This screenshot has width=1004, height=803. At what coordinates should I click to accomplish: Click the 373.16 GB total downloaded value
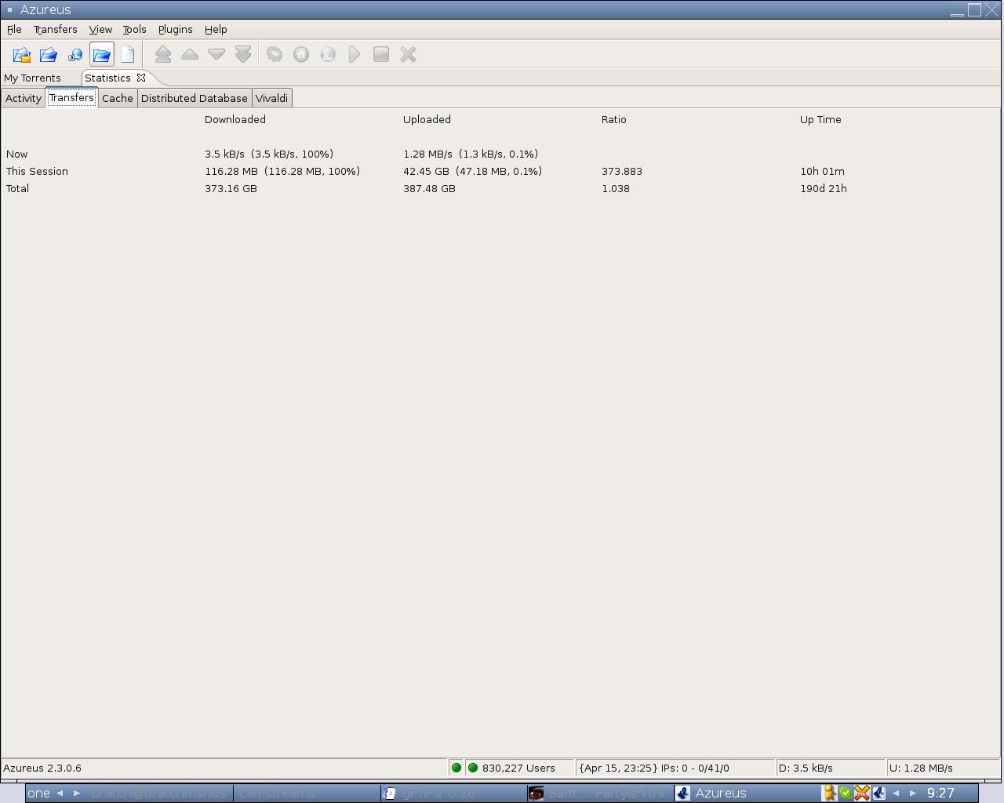[231, 188]
